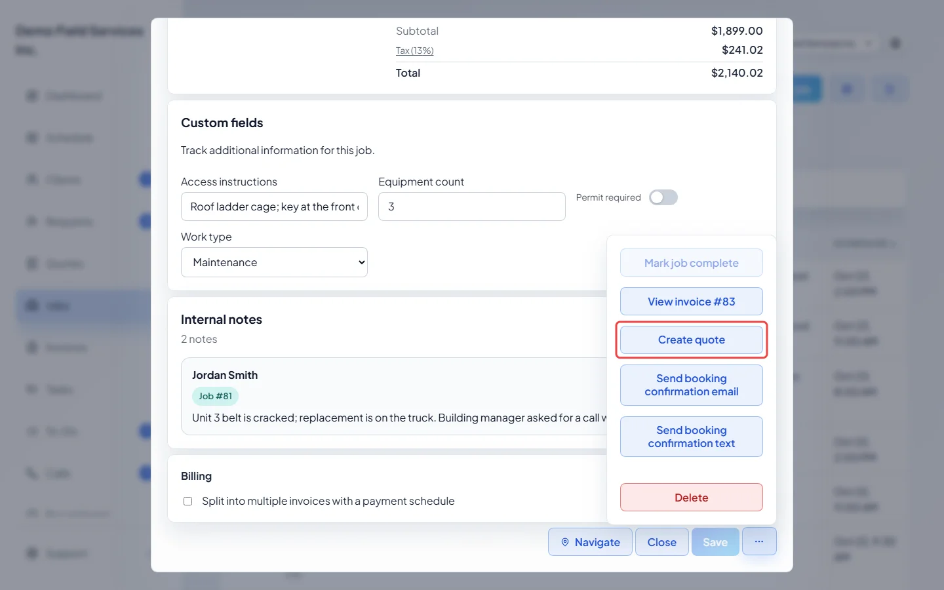
Task: Click the note text about Unit 3 belt
Action: pos(399,418)
